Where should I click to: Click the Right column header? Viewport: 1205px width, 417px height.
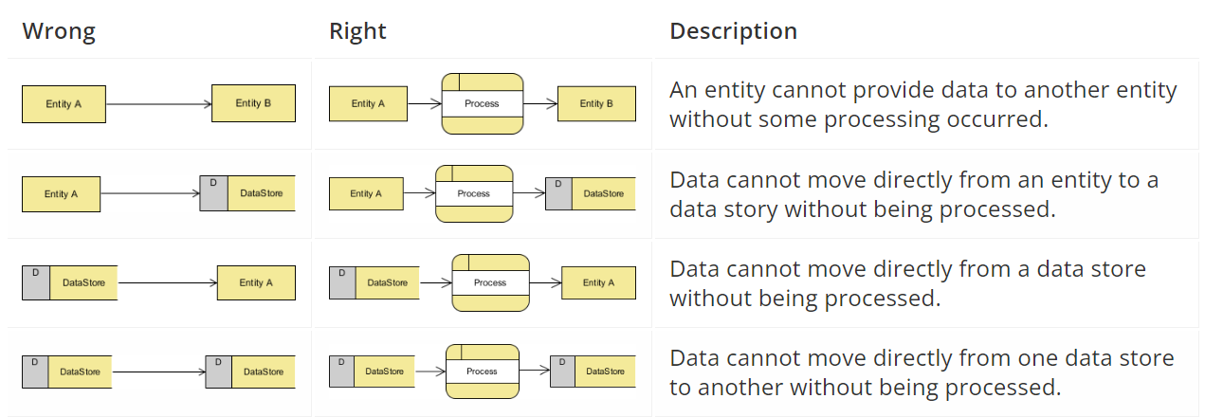point(357,30)
